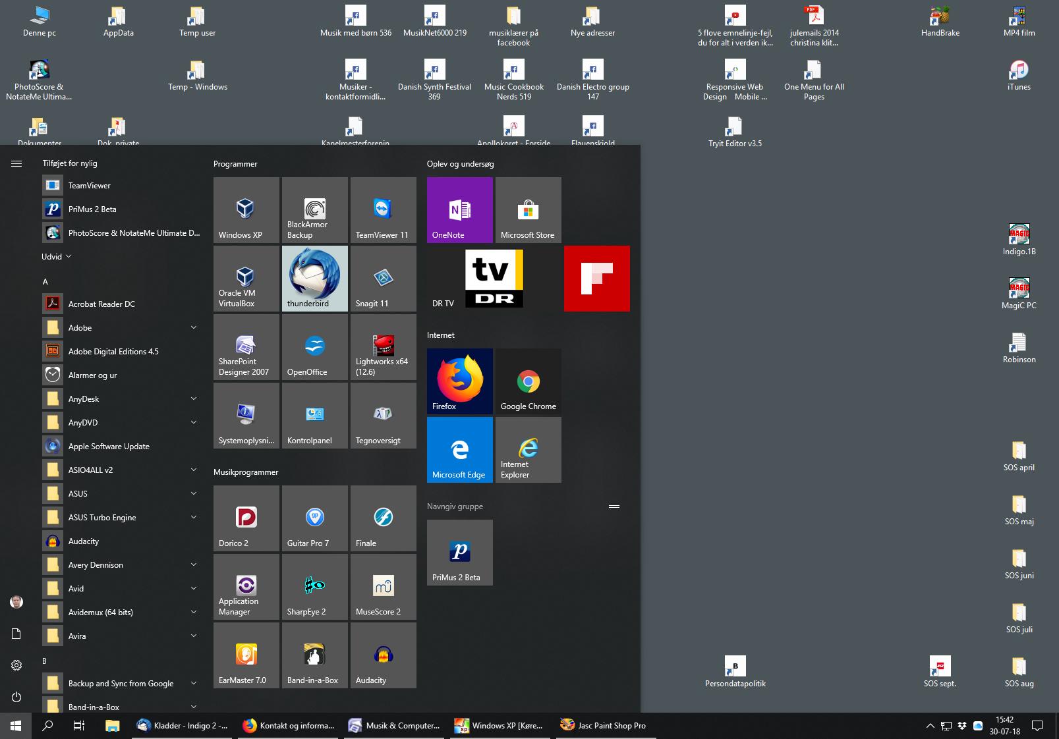Open the DR TV tile
Viewport: 1059px width, 739px height.
pyautogui.click(x=494, y=279)
